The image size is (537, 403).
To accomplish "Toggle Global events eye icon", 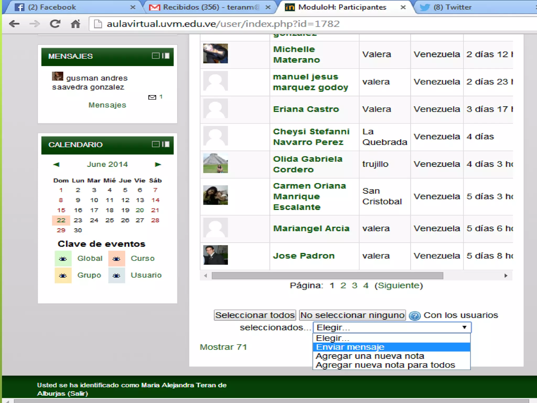I will [63, 259].
